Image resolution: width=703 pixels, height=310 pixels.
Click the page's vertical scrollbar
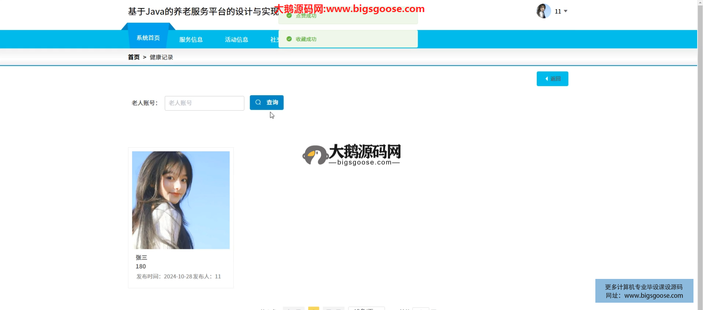(700, 146)
